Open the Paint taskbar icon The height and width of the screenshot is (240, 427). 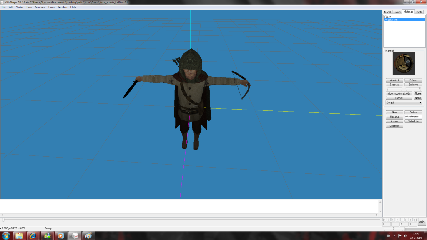pos(88,235)
